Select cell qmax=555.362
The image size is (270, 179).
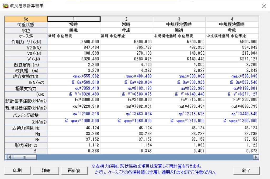click(x=74, y=76)
